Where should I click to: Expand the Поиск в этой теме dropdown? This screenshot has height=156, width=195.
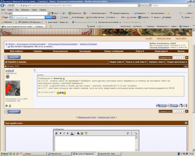136,62
